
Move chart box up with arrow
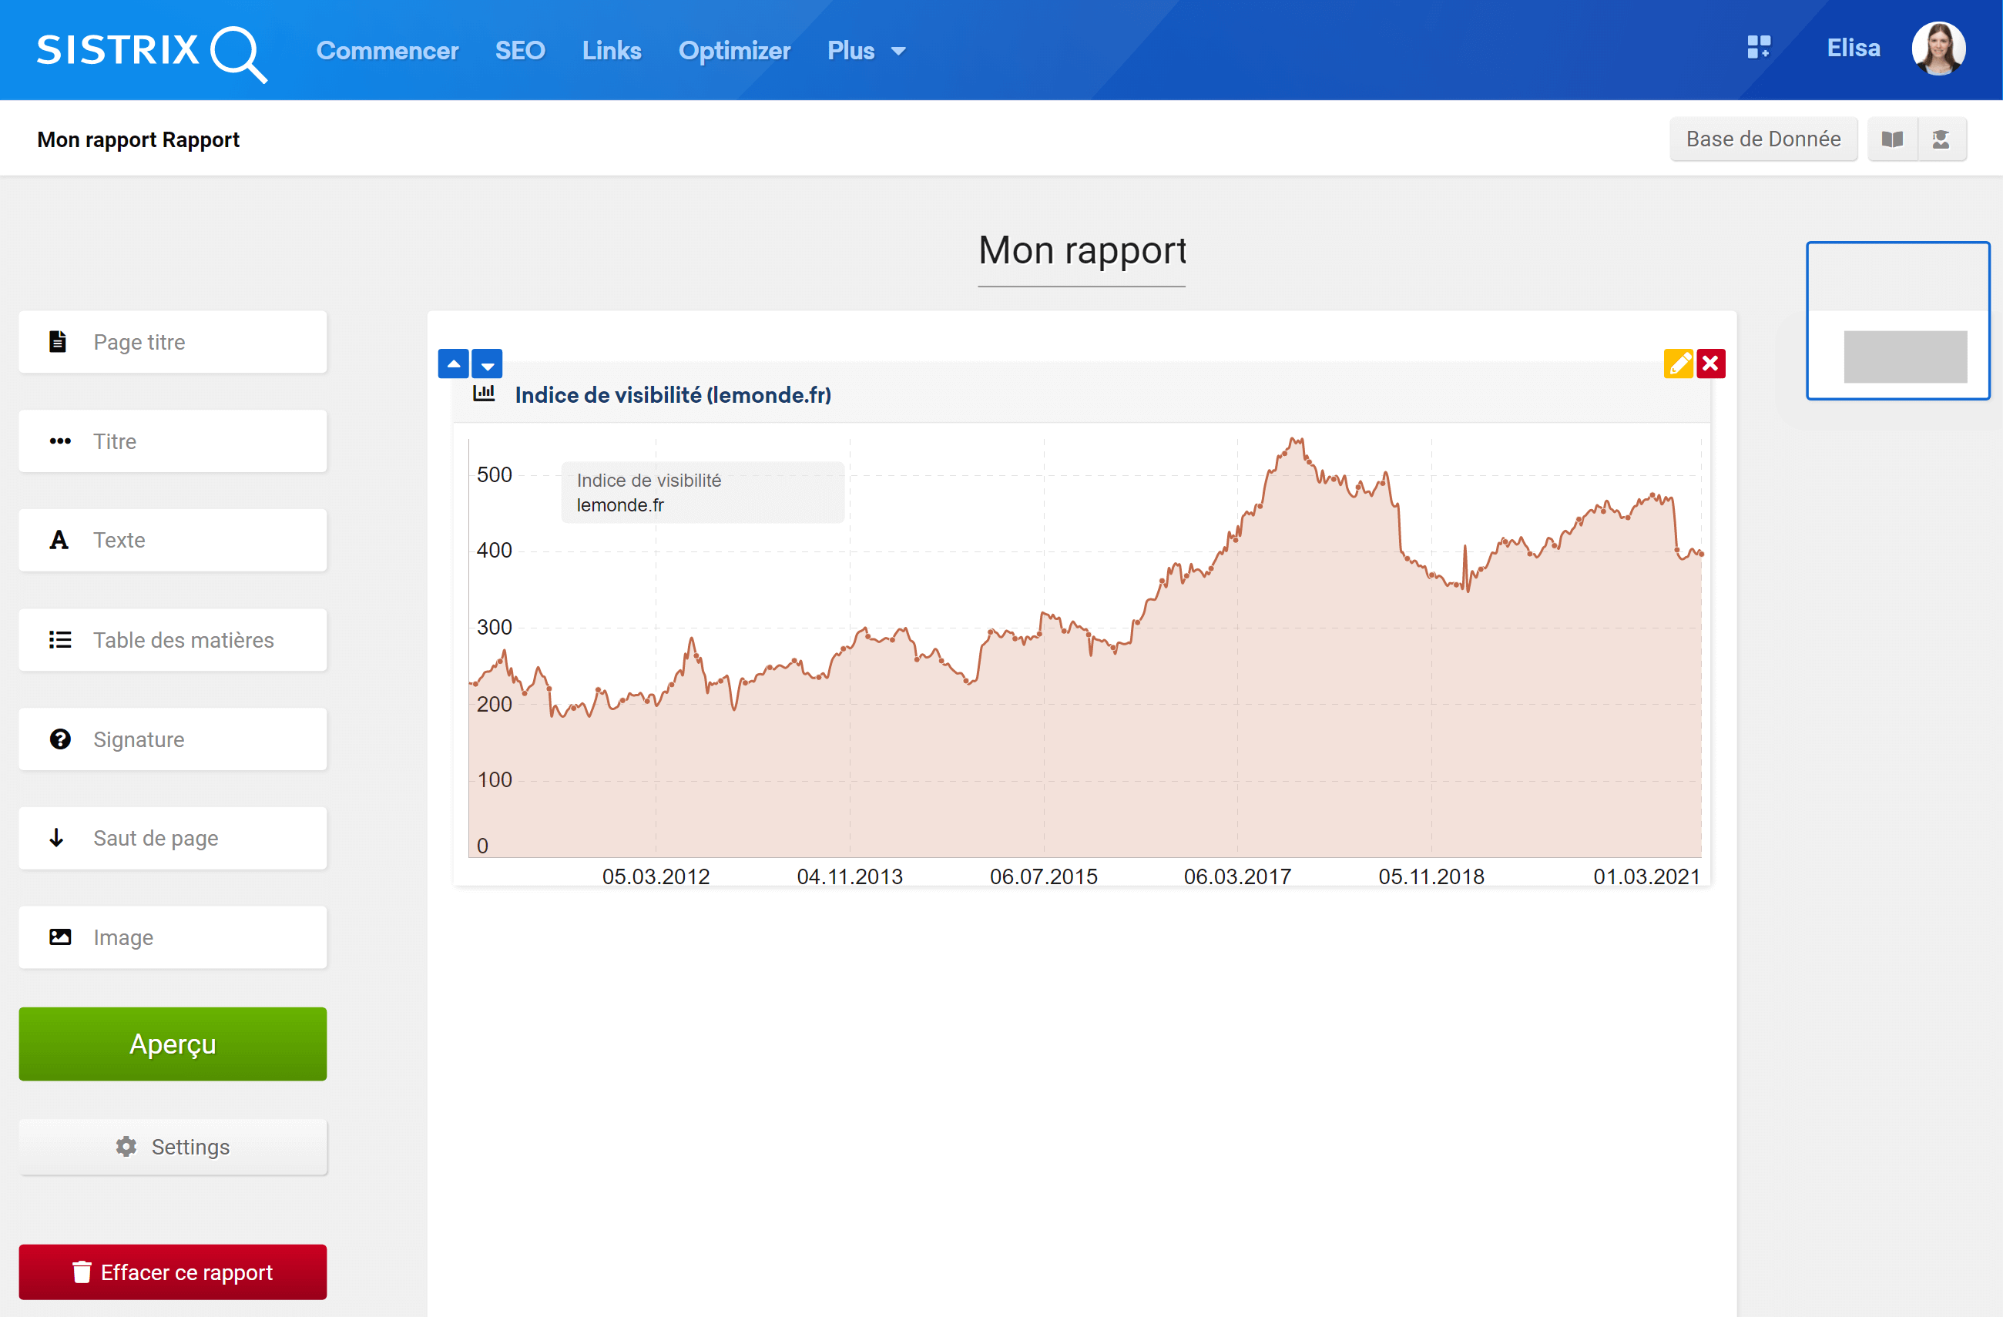pos(454,364)
